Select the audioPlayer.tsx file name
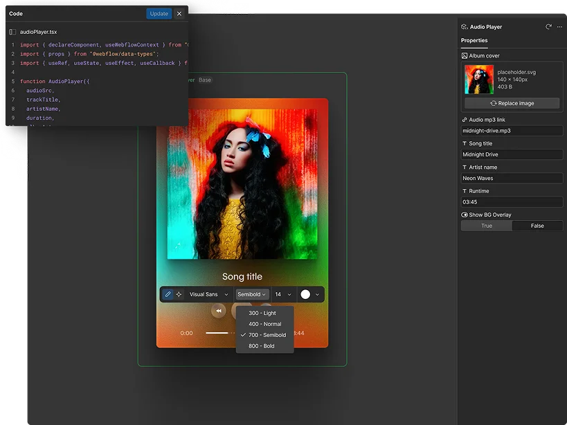Screen dimensions: 567x425 click(x=38, y=32)
